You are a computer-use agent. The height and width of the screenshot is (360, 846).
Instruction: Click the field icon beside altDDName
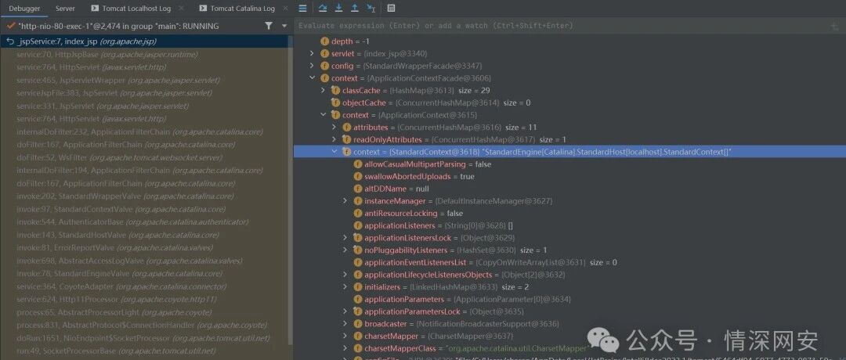point(358,189)
